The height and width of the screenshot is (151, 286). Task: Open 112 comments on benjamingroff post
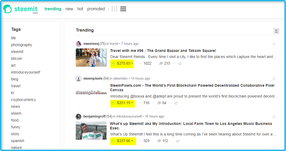click(x=162, y=141)
